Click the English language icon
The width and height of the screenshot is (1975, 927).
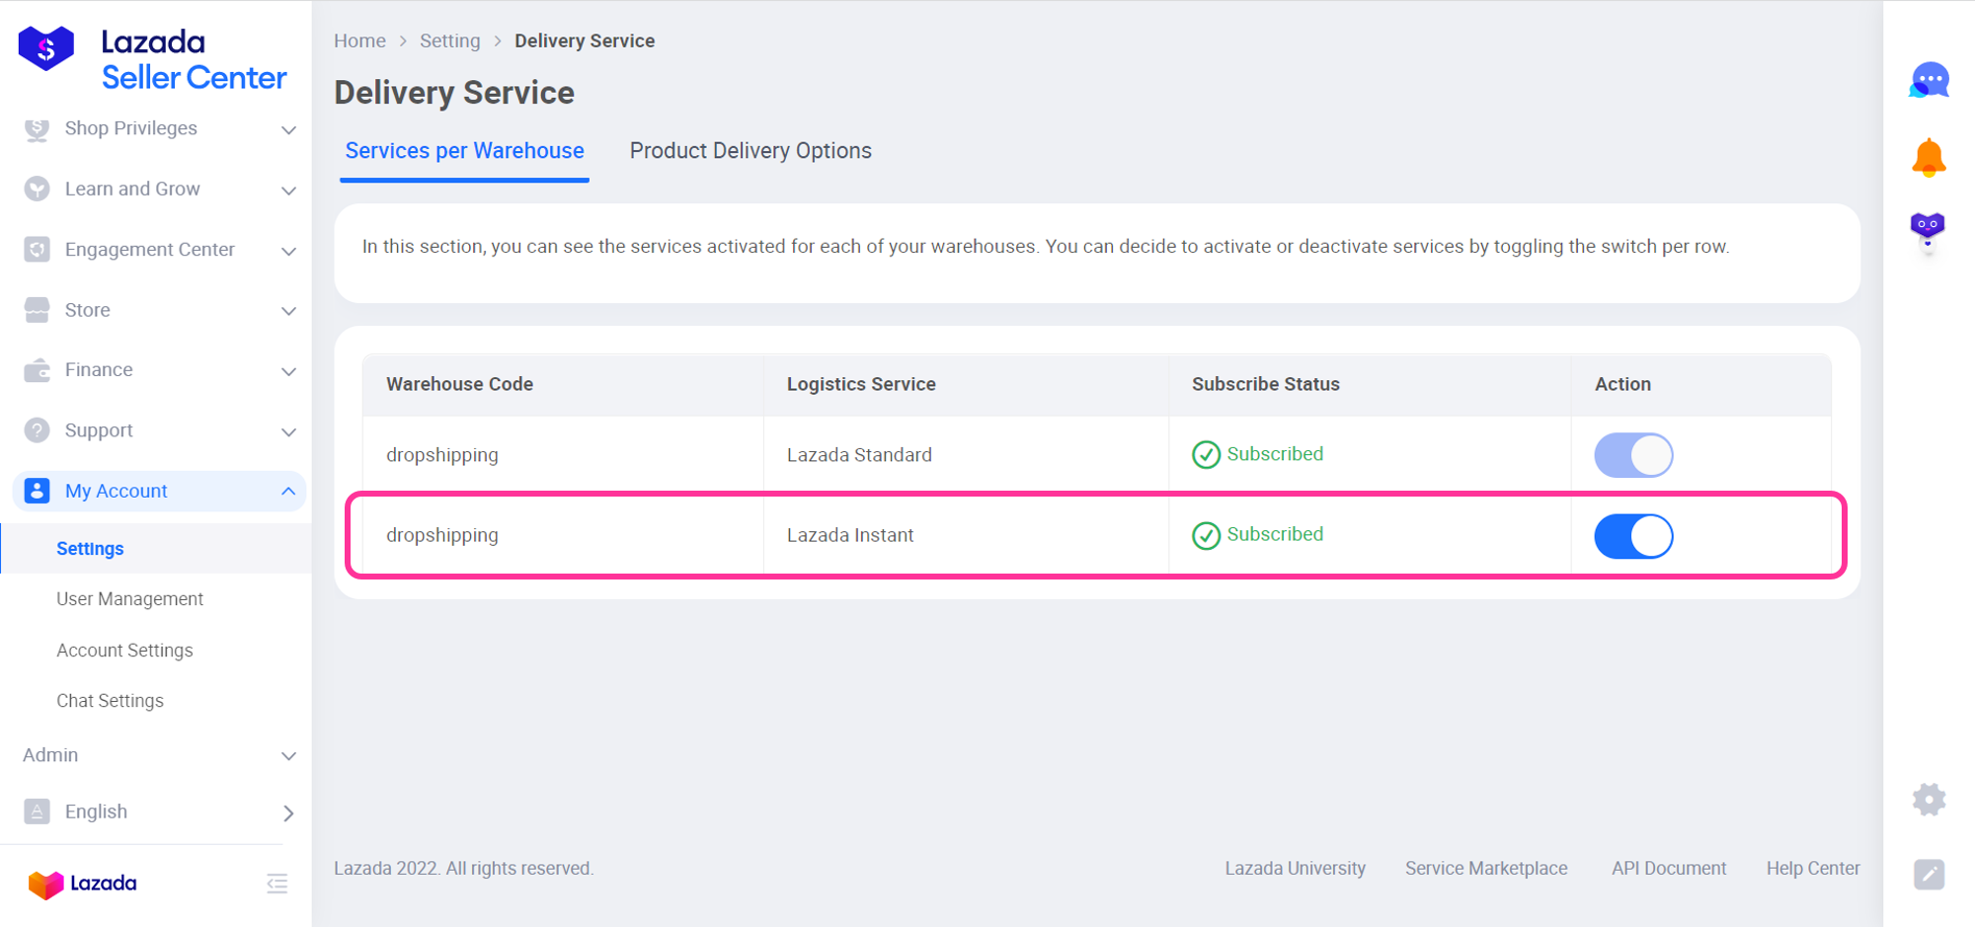37,811
